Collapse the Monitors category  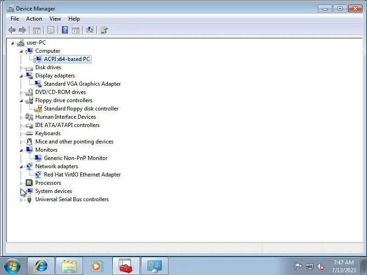21,150
